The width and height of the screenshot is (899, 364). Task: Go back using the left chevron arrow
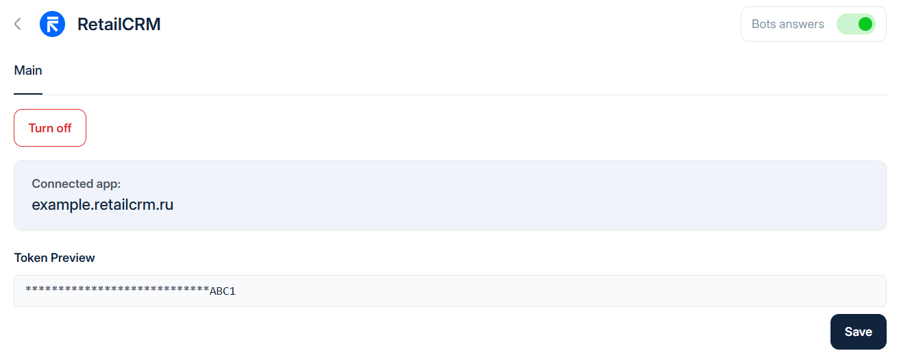[18, 24]
